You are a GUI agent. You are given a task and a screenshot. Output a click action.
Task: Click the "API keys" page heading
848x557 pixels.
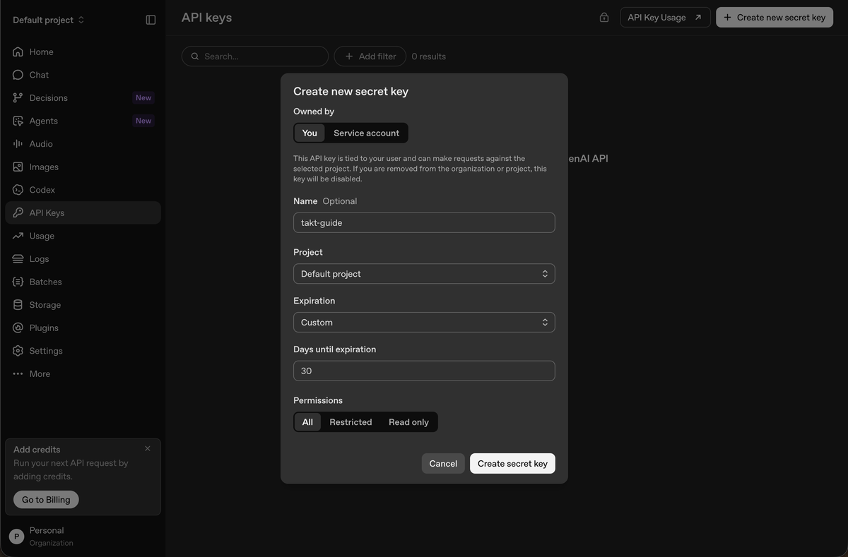206,17
